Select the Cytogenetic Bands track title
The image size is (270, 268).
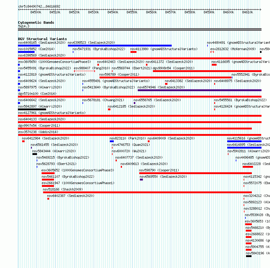tap(36, 22)
